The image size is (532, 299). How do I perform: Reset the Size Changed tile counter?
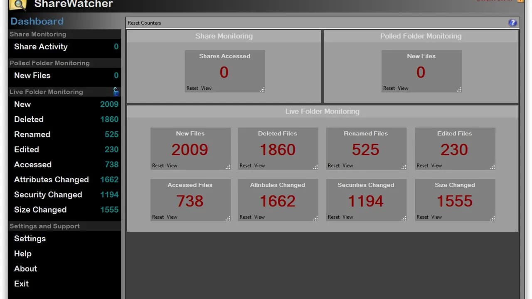point(423,217)
